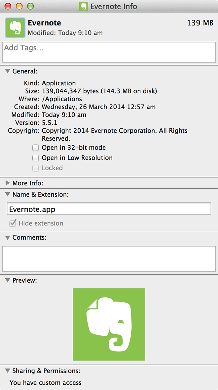The image size is (218, 390).
Task: Collapse the Name & Extension section
Action: click(x=8, y=194)
